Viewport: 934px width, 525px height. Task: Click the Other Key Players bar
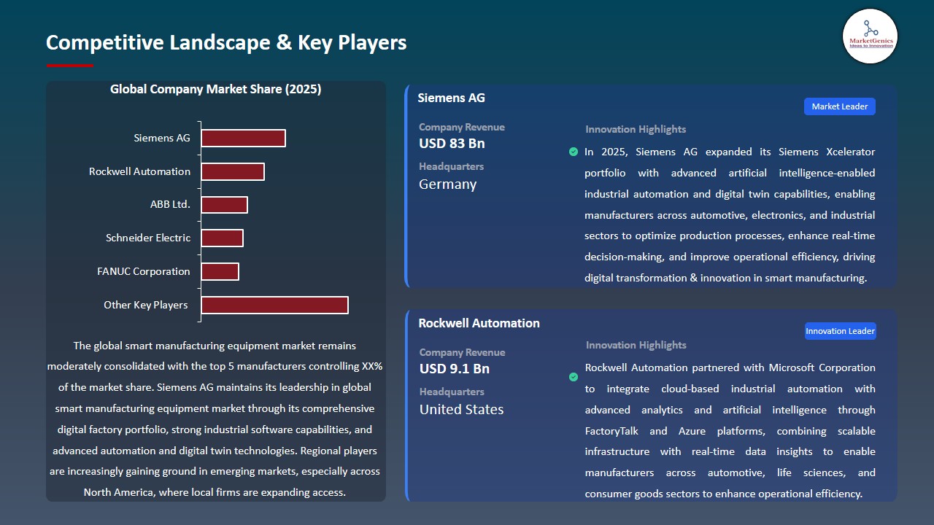pos(274,304)
